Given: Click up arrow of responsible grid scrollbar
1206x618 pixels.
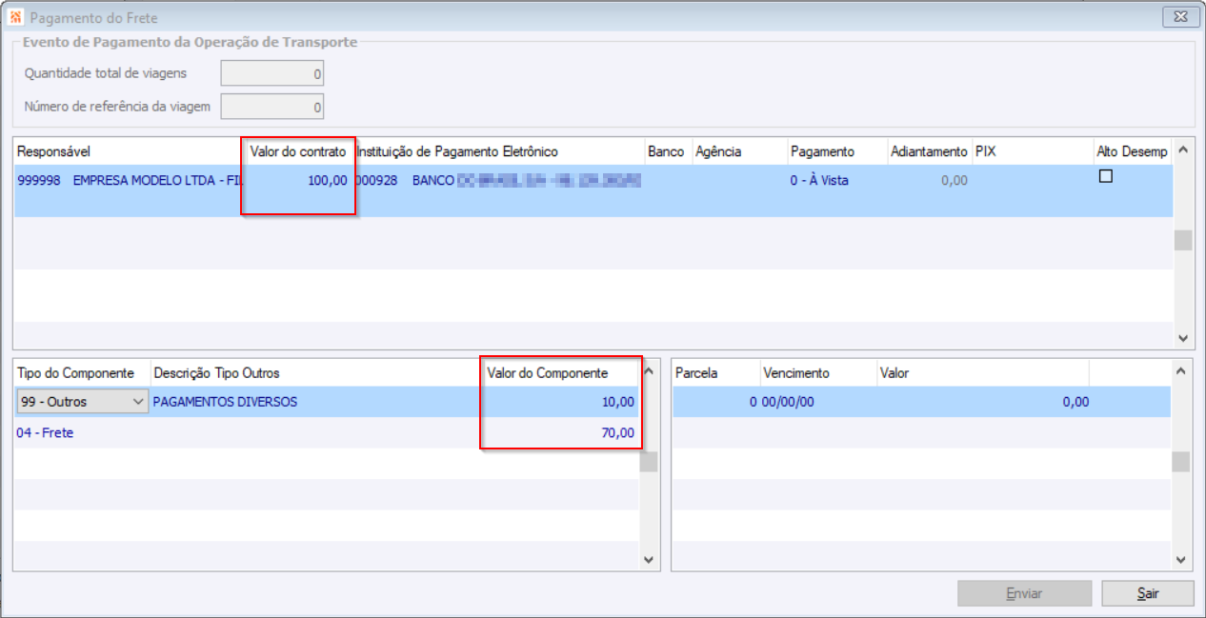Looking at the screenshot, I should 1183,150.
